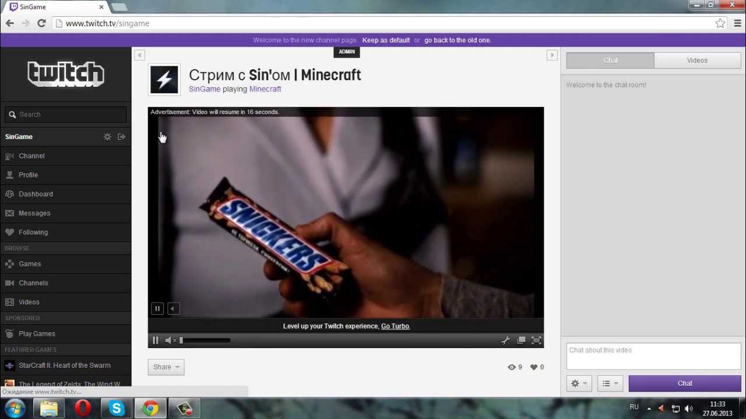The image size is (746, 419).
Task: Reload the page in Chrome
Action: click(x=41, y=23)
